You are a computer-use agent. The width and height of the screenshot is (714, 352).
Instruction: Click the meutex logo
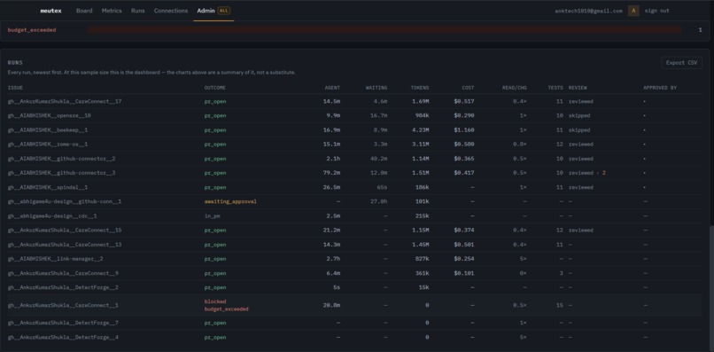coord(50,11)
